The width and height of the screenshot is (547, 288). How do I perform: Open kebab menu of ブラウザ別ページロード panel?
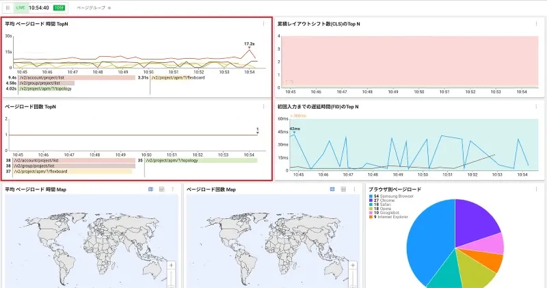pos(536,189)
